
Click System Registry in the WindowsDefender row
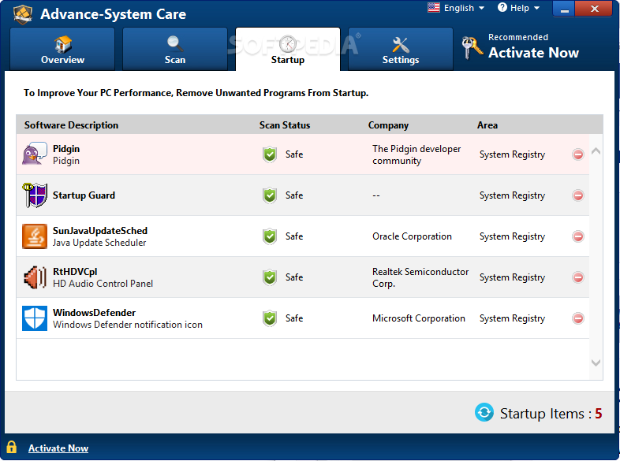pos(512,318)
